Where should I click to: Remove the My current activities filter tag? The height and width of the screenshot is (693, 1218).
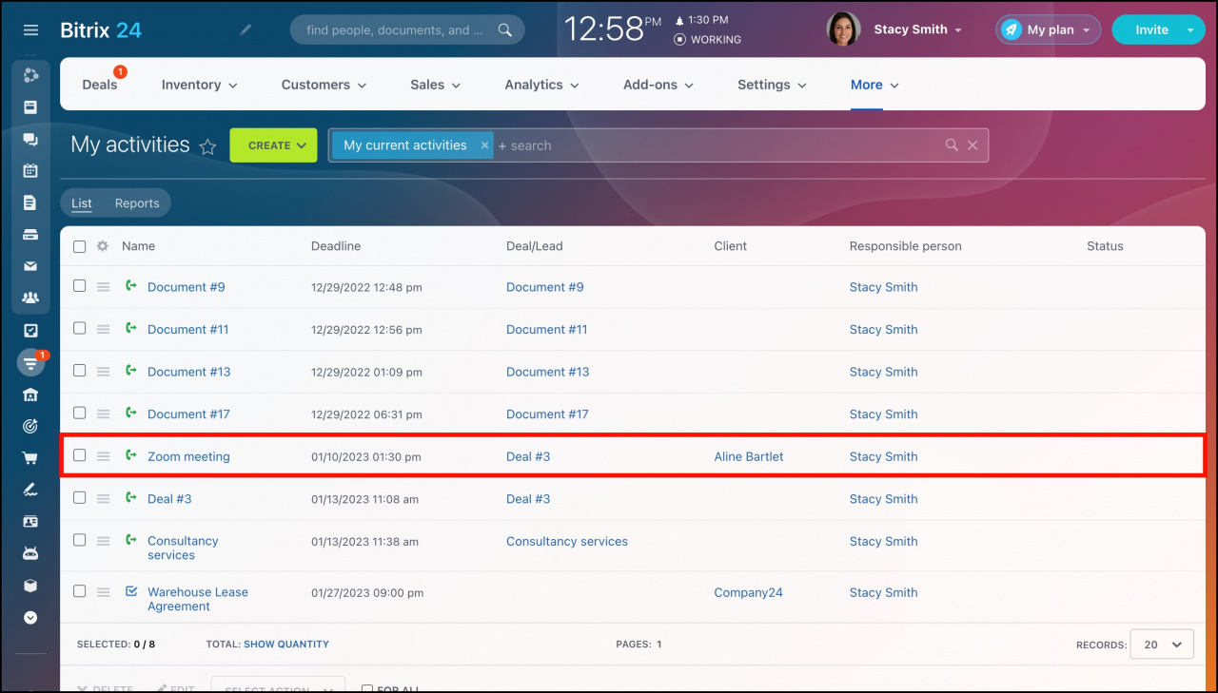pos(484,145)
